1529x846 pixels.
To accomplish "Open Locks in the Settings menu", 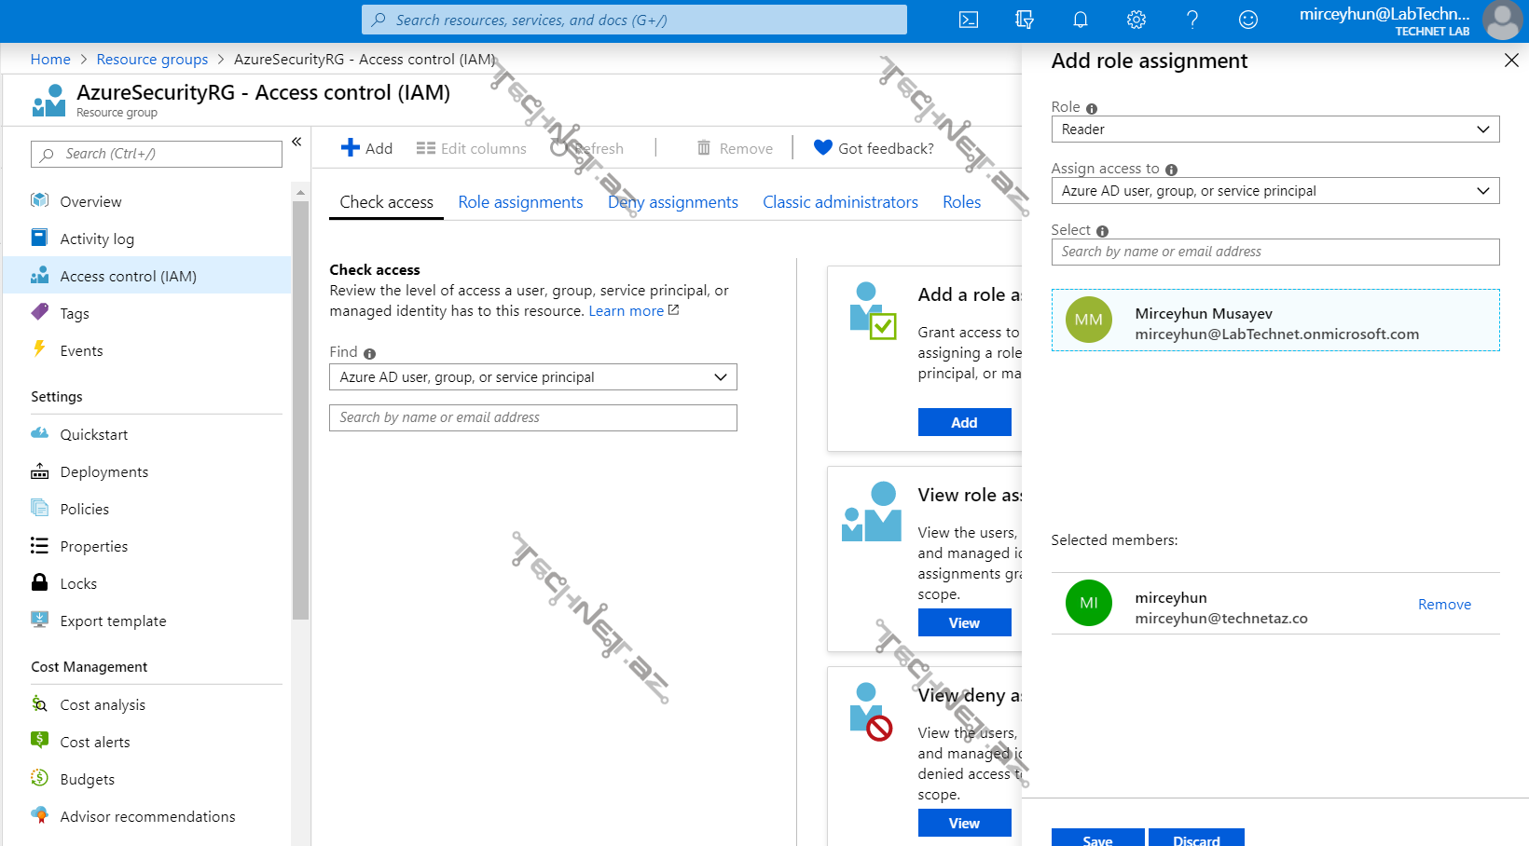I will 78,584.
